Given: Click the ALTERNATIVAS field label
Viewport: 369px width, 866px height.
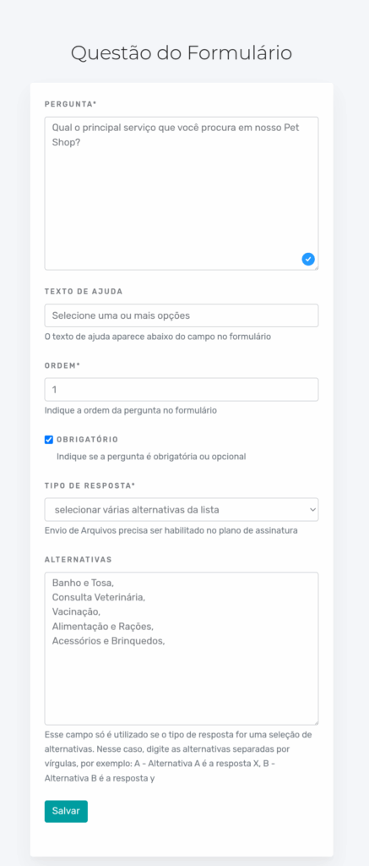Looking at the screenshot, I should [79, 560].
